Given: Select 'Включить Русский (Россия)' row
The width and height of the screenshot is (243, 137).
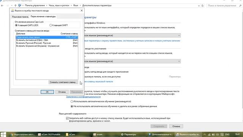Looking at the screenshot, I should click(x=47, y=43).
